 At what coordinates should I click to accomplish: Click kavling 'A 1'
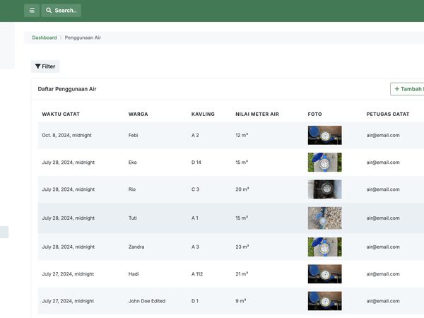195,218
